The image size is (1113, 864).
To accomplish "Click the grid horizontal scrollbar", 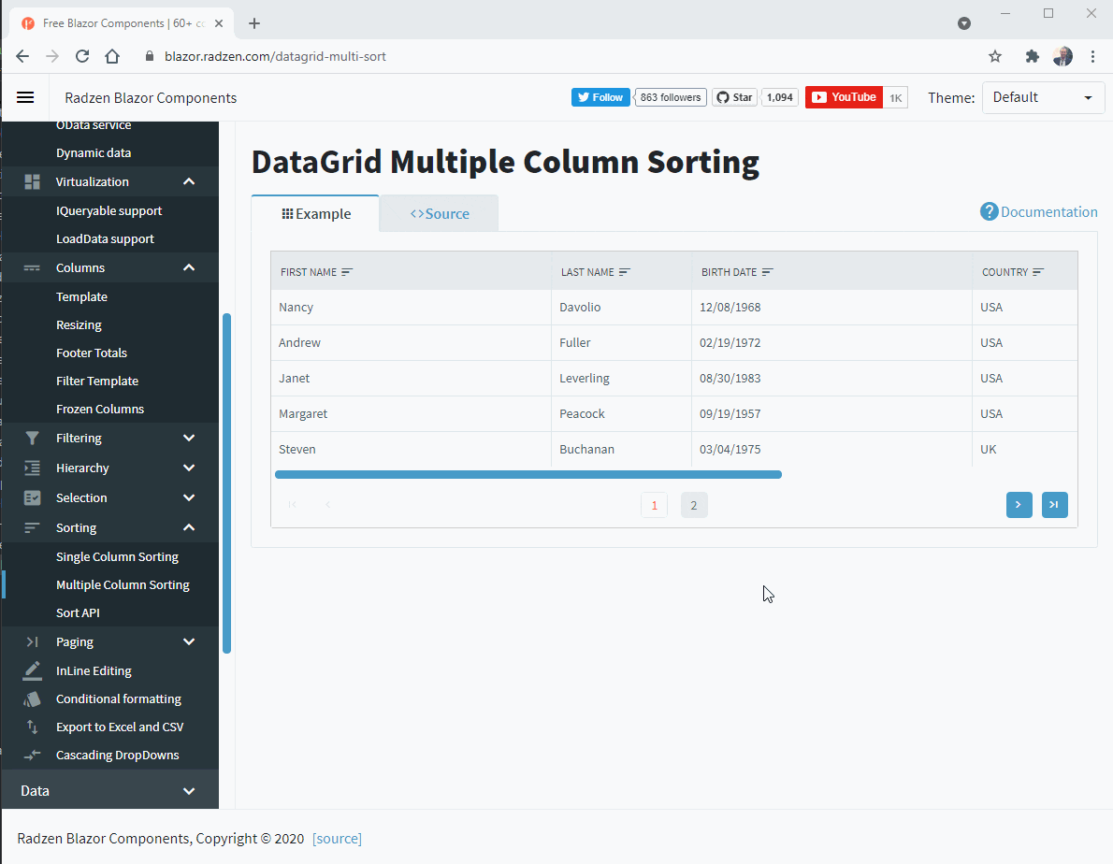I will [528, 475].
